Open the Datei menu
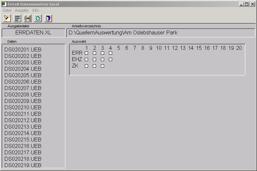 (7, 10)
